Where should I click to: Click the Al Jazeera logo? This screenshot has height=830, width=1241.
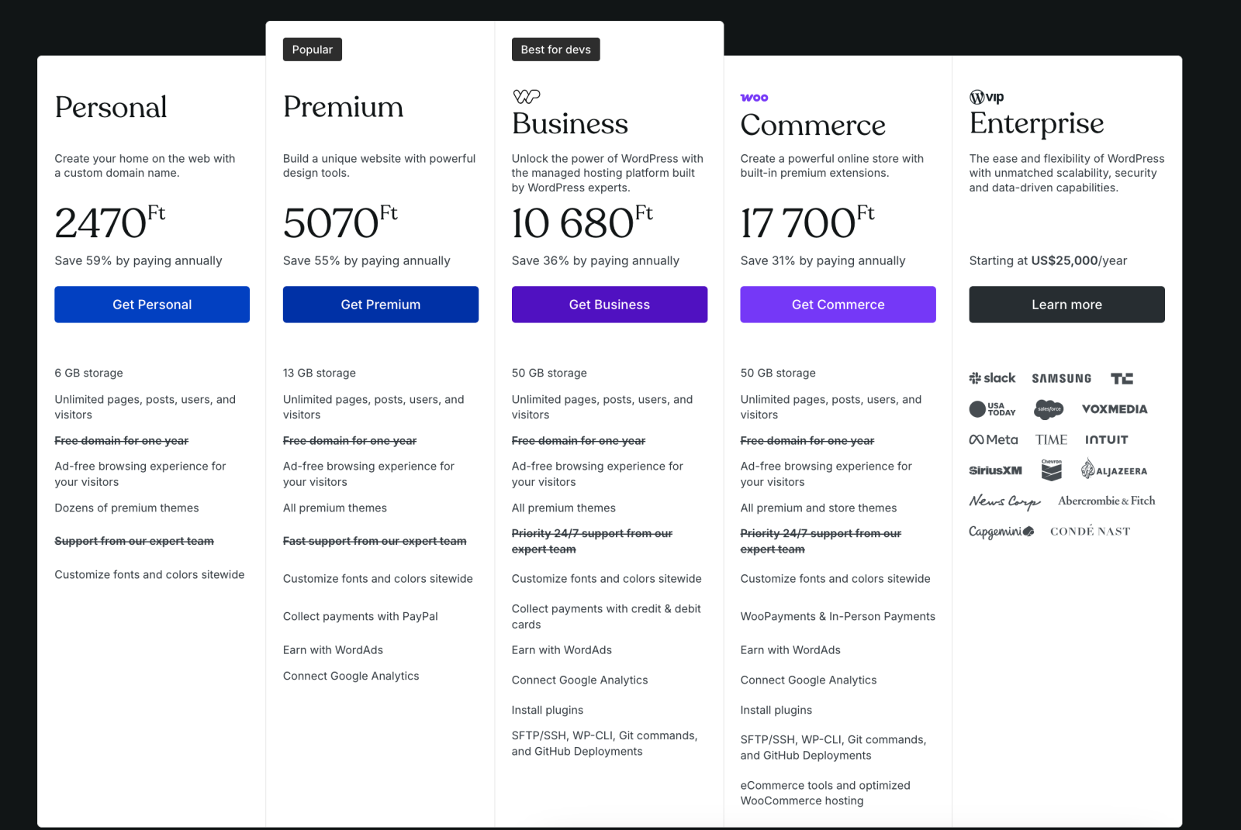[1114, 470]
